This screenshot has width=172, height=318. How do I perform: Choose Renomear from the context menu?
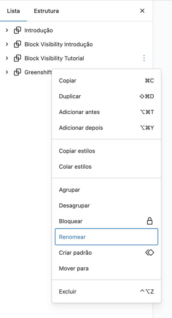pyautogui.click(x=106, y=237)
